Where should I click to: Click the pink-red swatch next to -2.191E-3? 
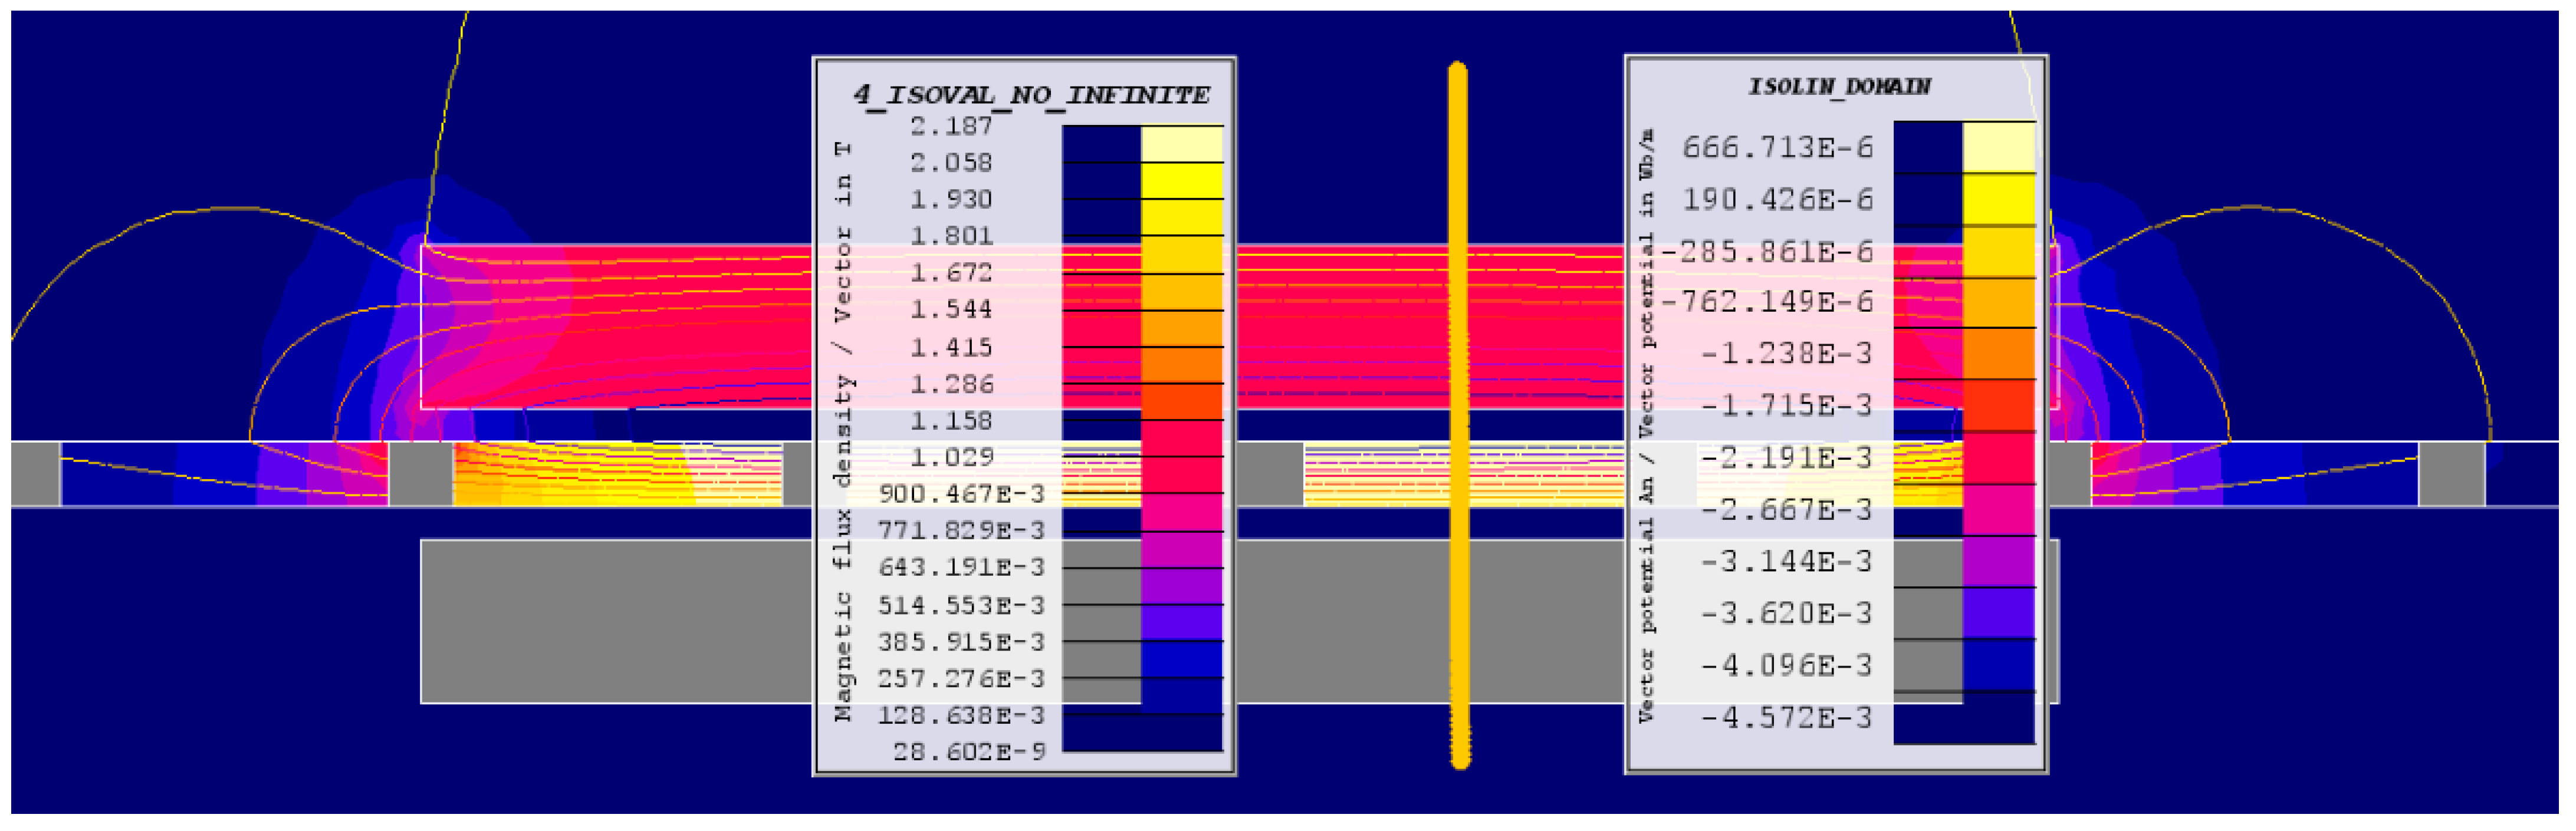(1998, 457)
